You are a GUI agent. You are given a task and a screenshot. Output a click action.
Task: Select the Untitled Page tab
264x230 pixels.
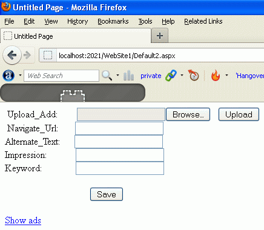point(76,36)
